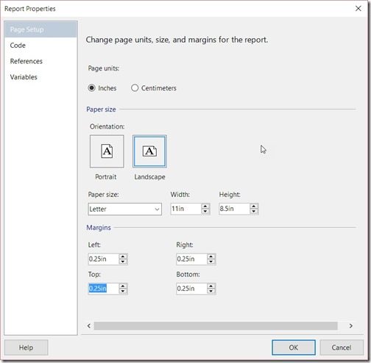Viewport: 371px width, 363px height.
Task: Click the Cancel button
Action: pyautogui.click(x=342, y=348)
